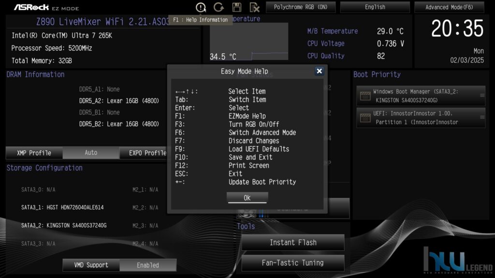Click the date 02/03/2025
The height and width of the screenshot is (278, 495).
pos(467,60)
